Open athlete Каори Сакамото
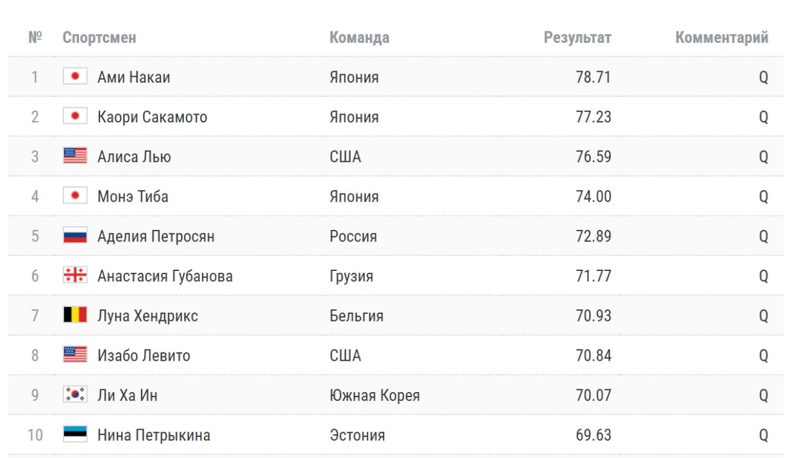 pos(152,117)
